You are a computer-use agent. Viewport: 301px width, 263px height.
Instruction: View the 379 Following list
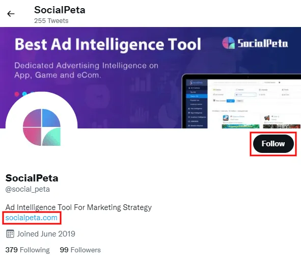click(x=28, y=250)
